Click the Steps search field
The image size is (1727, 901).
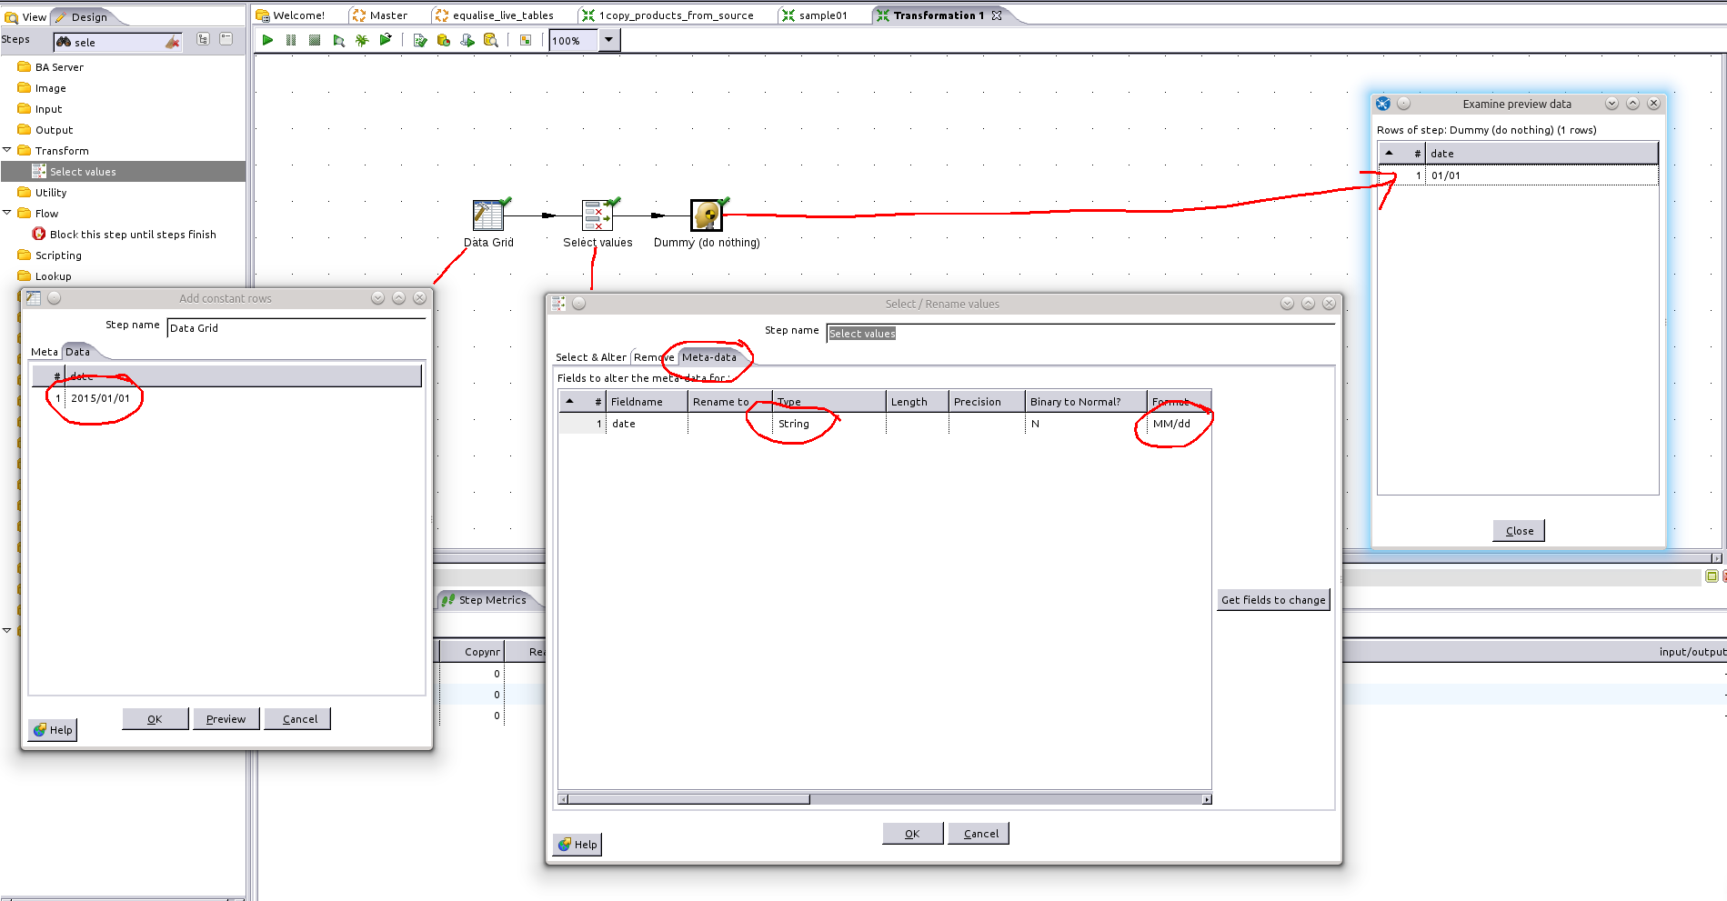(x=119, y=42)
